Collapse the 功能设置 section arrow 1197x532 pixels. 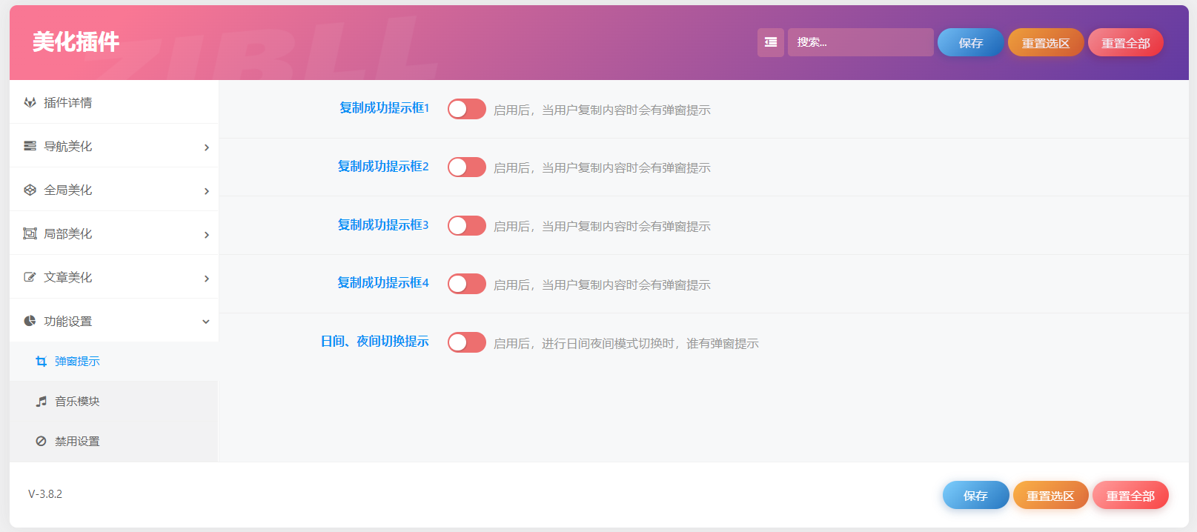206,322
